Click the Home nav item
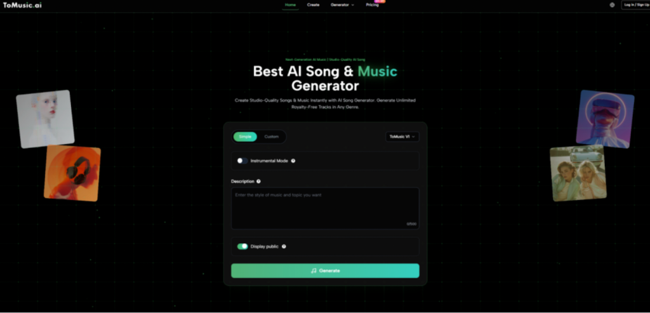650x313 pixels. 291,5
